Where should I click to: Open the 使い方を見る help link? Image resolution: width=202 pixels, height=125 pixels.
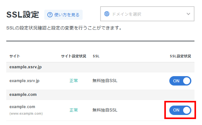63,15
